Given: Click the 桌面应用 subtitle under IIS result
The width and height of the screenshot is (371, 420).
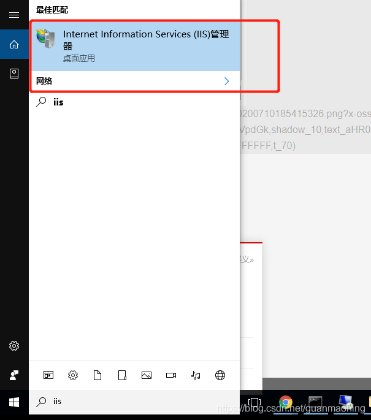Looking at the screenshot, I should click(78, 58).
